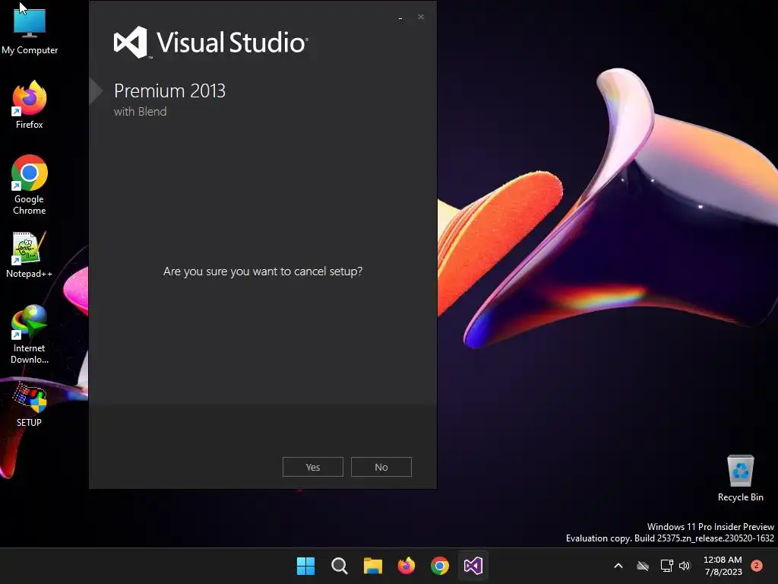Open taskbar Search
The image size is (778, 584).
pos(340,566)
